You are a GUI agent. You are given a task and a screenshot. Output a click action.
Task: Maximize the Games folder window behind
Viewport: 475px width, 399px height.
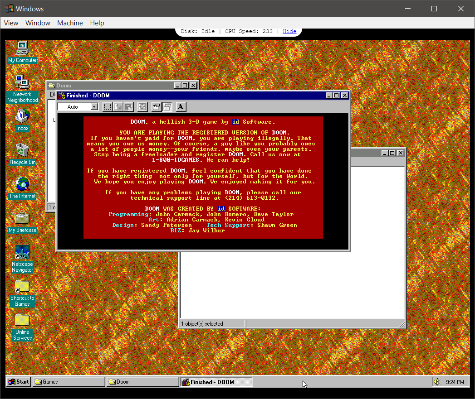coord(392,153)
